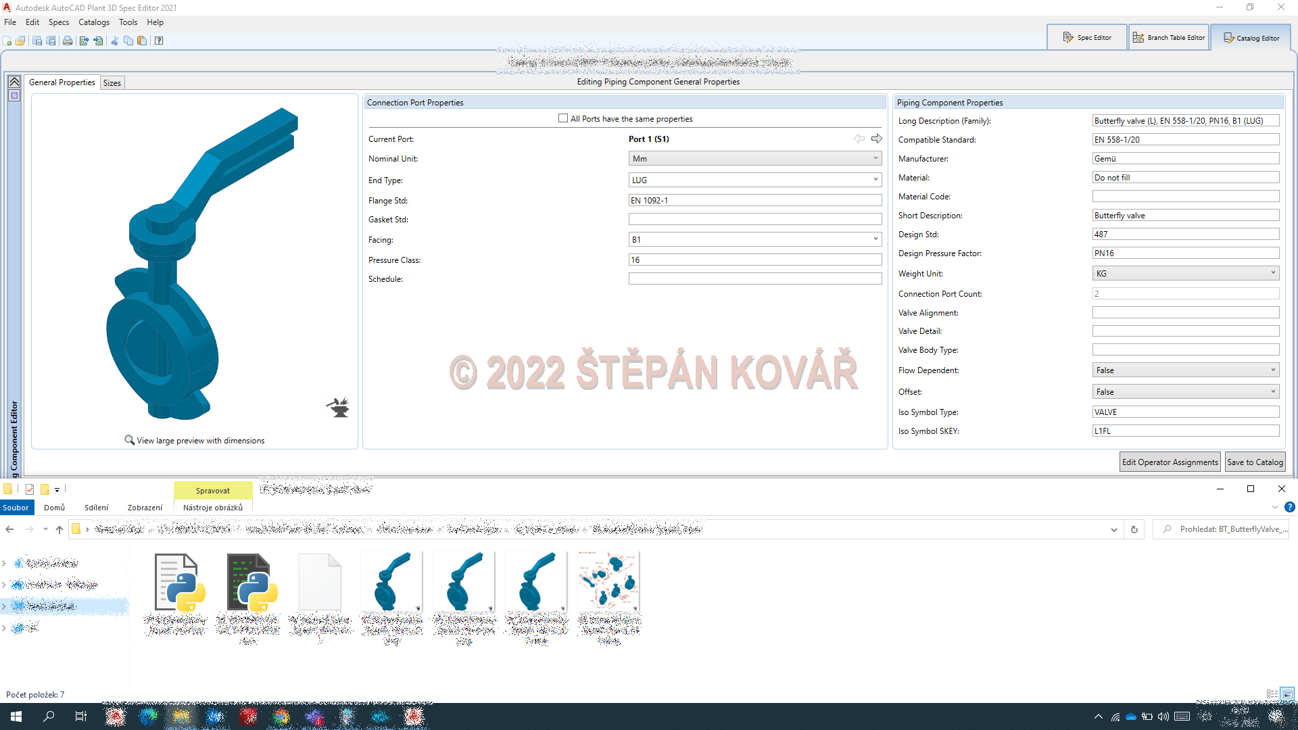This screenshot has height=730, width=1298.
Task: Click the File Explorer search box
Action: [1221, 529]
